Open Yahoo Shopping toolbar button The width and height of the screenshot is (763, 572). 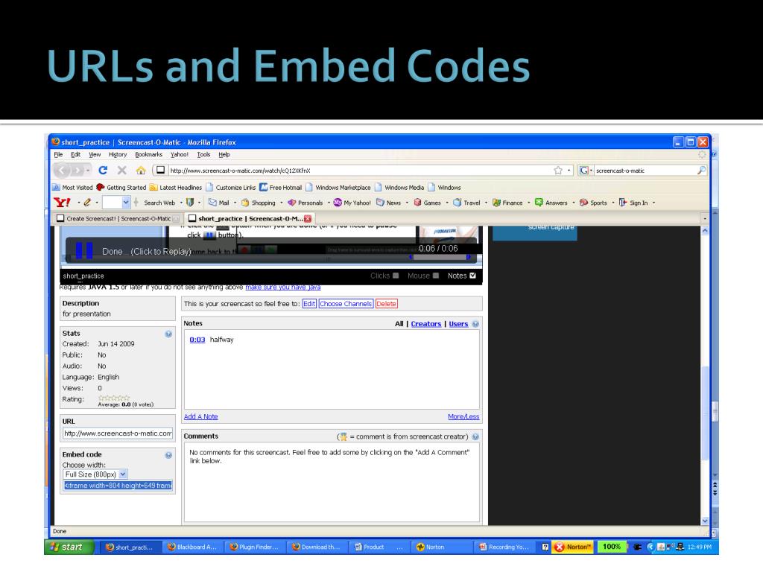(x=259, y=203)
